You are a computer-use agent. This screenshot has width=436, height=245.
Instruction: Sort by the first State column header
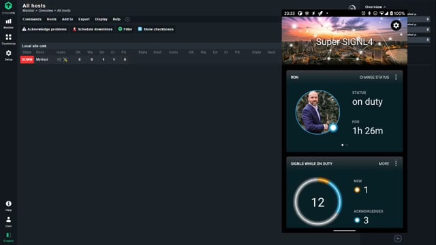pyautogui.click(x=27, y=52)
